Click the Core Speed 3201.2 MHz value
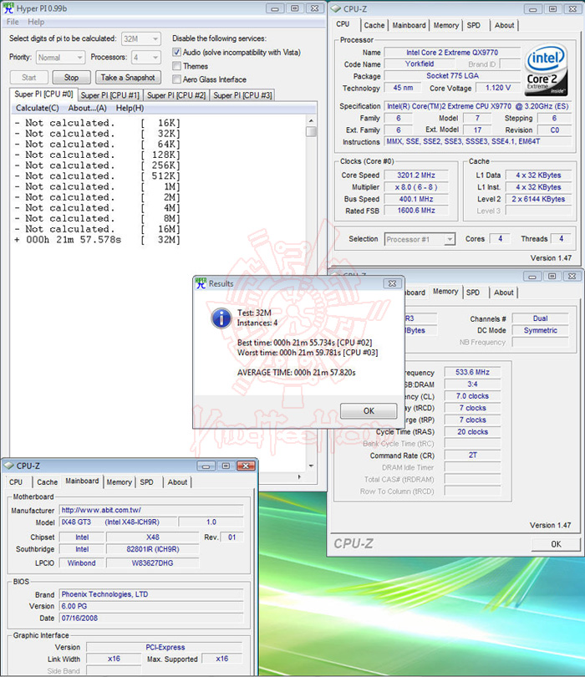585x677 pixels. pyautogui.click(x=416, y=176)
